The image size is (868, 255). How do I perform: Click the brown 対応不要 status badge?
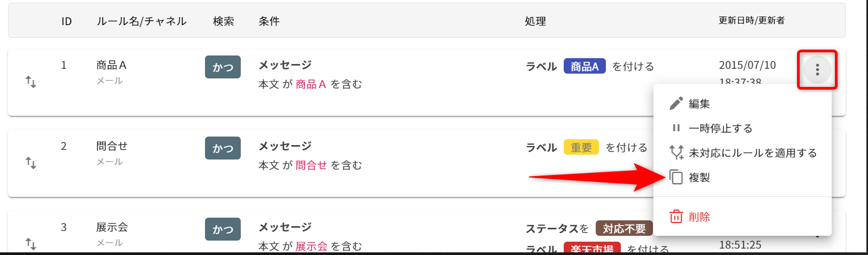tap(624, 229)
